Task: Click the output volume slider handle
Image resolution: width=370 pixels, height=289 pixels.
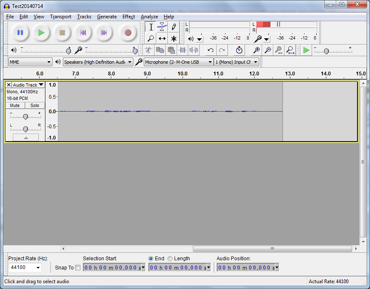Action: coord(68,50)
